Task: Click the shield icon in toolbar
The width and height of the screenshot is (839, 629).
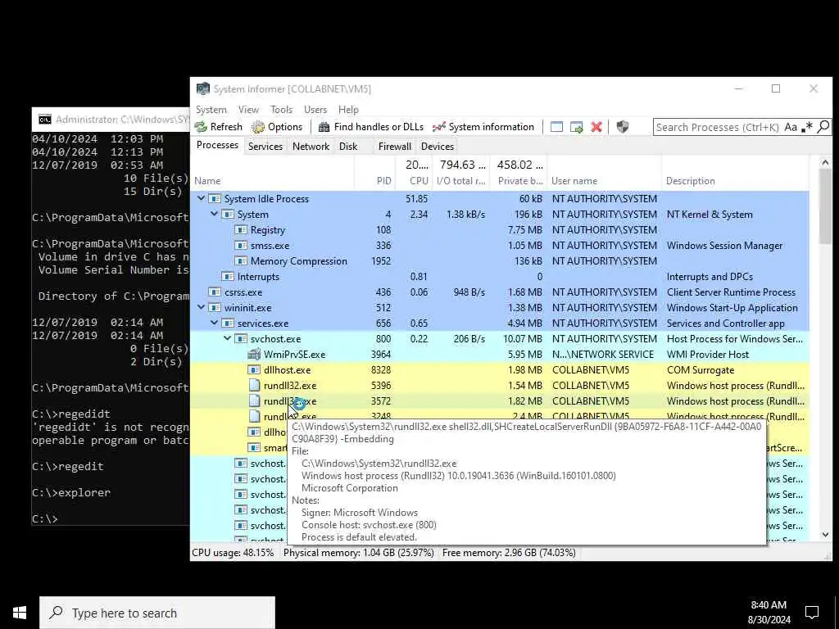Action: (x=623, y=127)
